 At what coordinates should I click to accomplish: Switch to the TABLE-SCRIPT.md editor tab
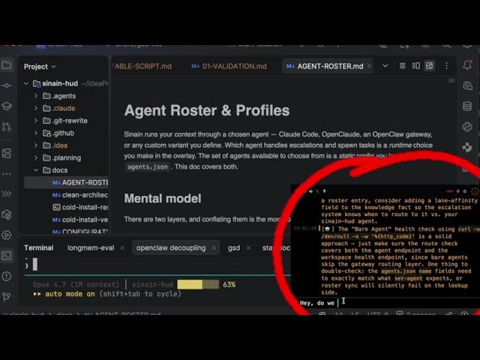[142, 67]
